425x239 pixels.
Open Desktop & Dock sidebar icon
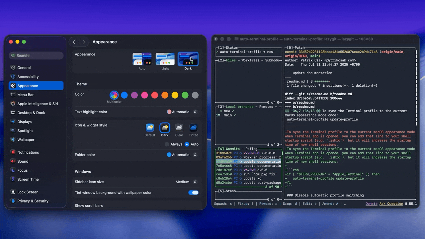pyautogui.click(x=13, y=113)
